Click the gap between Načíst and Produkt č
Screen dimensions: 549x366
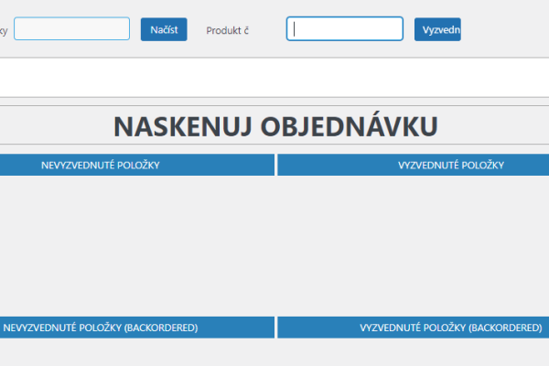[197, 30]
